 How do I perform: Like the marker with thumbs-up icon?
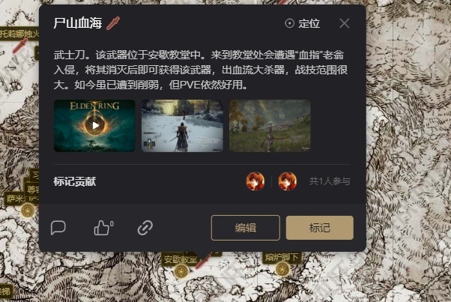[103, 228]
